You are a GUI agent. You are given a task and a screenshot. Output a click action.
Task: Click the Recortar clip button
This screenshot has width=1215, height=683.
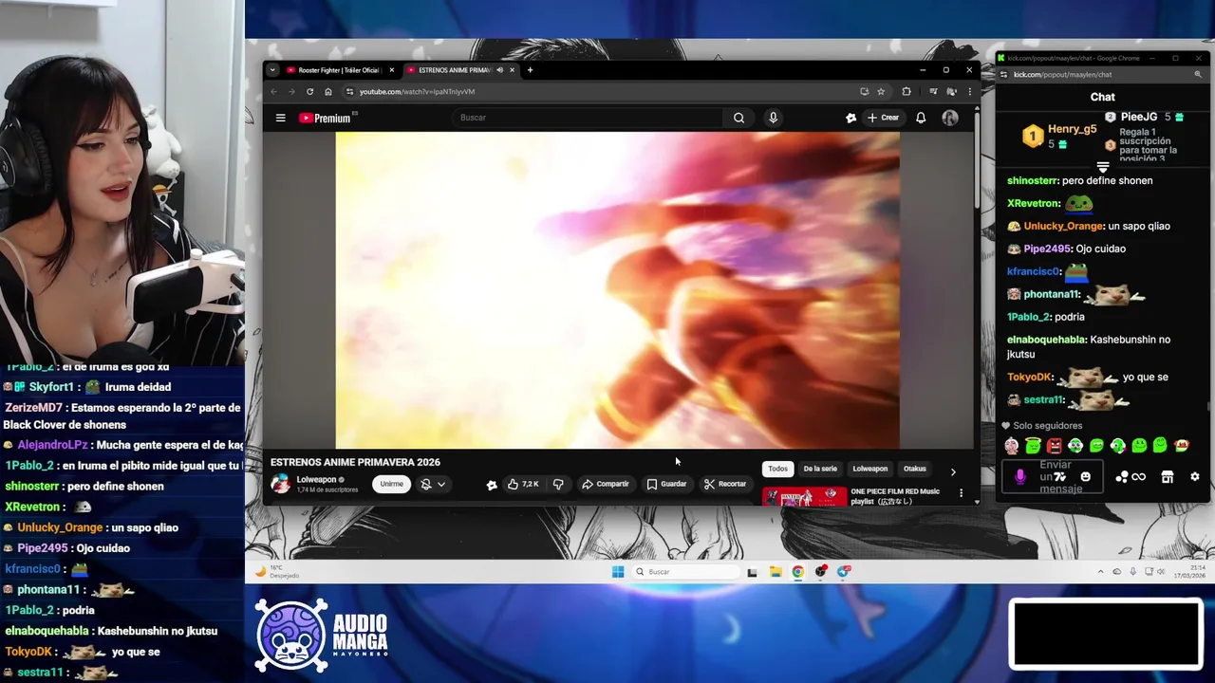point(725,484)
